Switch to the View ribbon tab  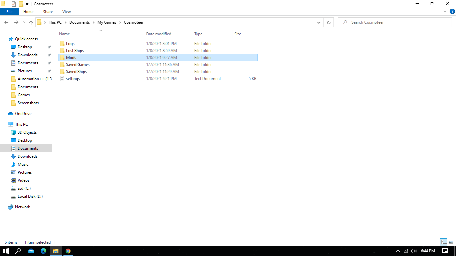pyautogui.click(x=66, y=12)
